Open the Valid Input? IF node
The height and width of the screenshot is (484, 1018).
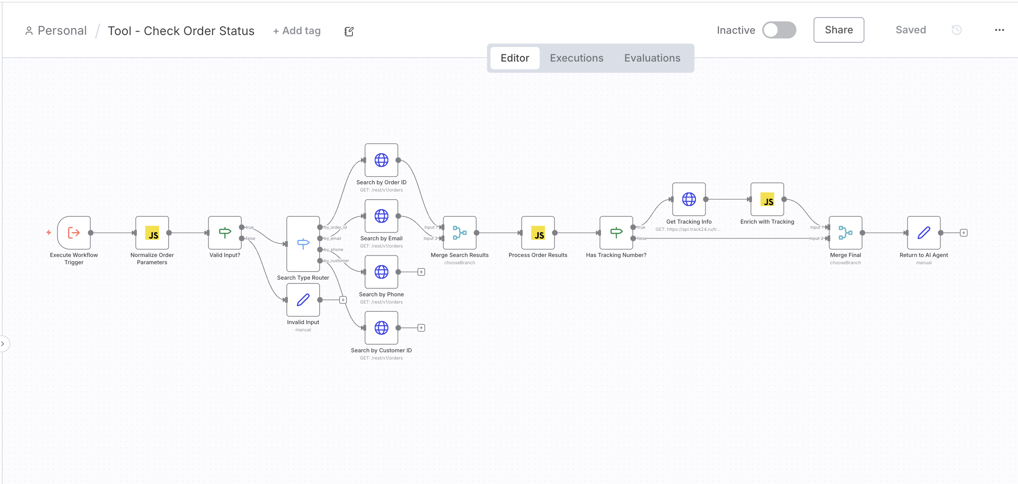[225, 233]
